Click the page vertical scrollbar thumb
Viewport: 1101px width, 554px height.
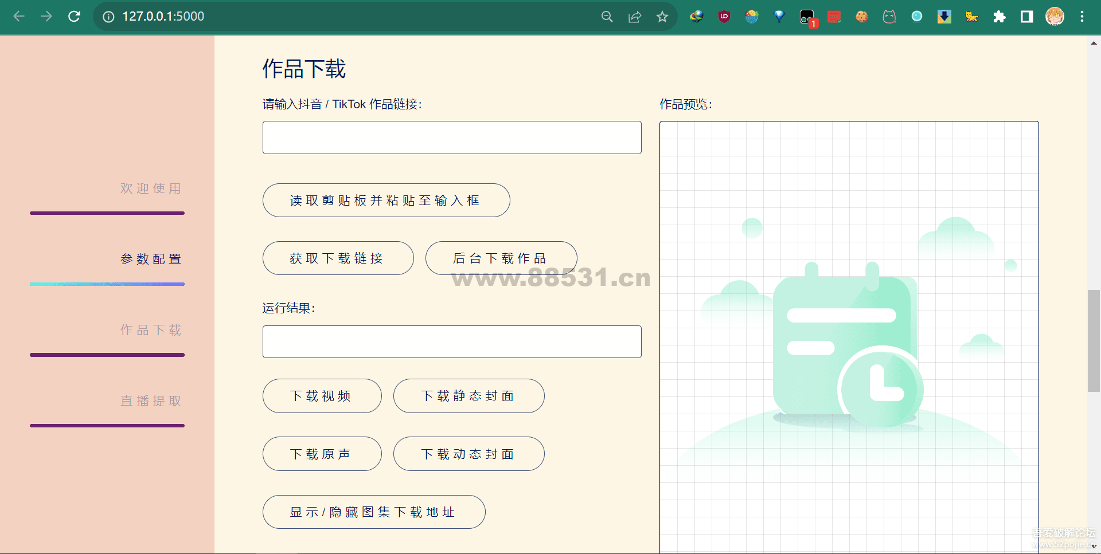coord(1094,341)
